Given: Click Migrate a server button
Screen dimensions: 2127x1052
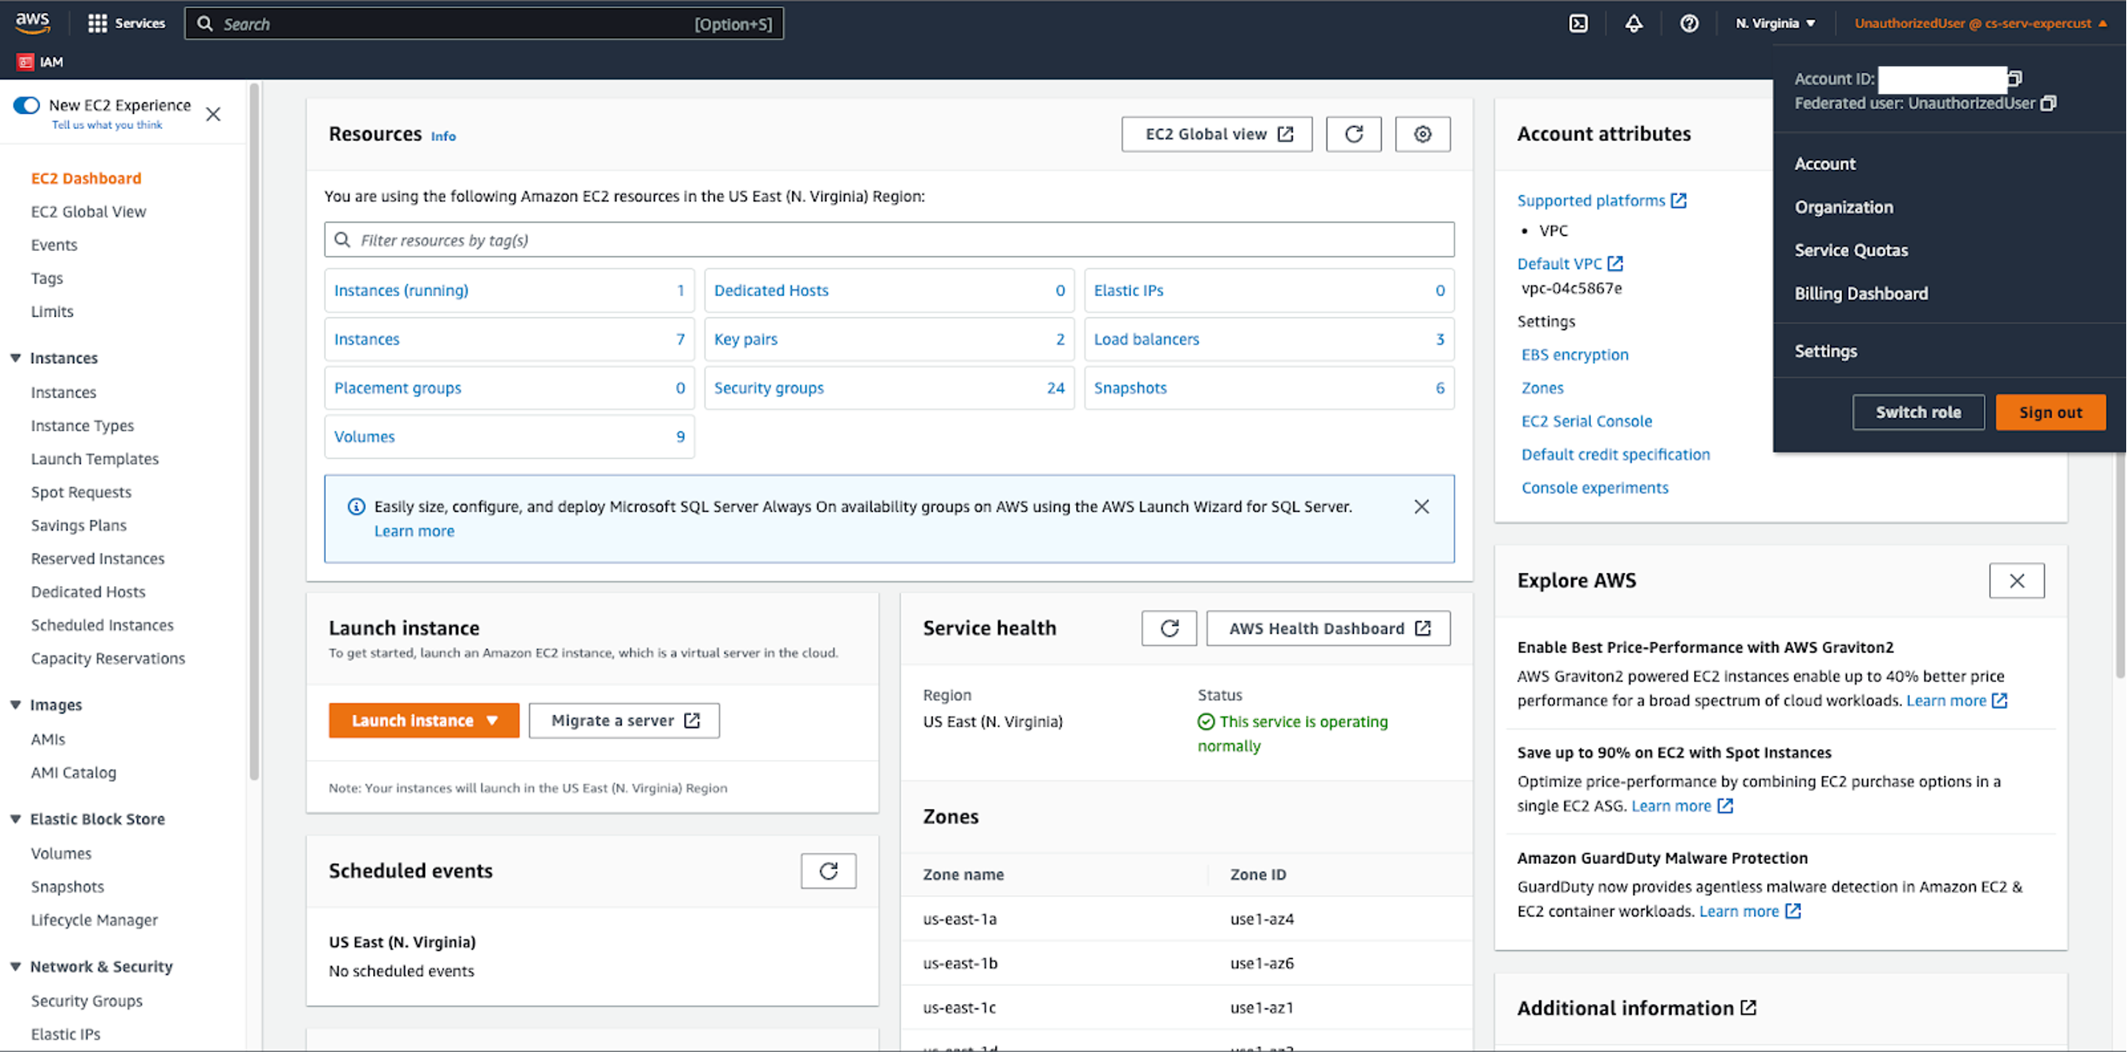Looking at the screenshot, I should click(x=623, y=720).
